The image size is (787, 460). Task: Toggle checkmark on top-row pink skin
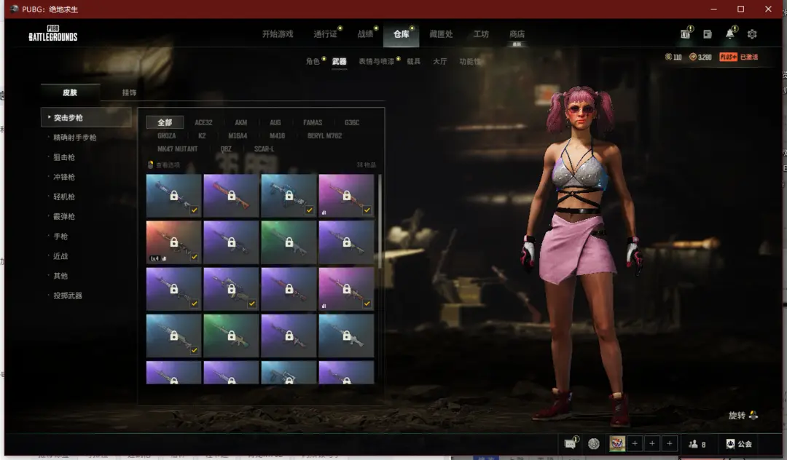(x=367, y=210)
